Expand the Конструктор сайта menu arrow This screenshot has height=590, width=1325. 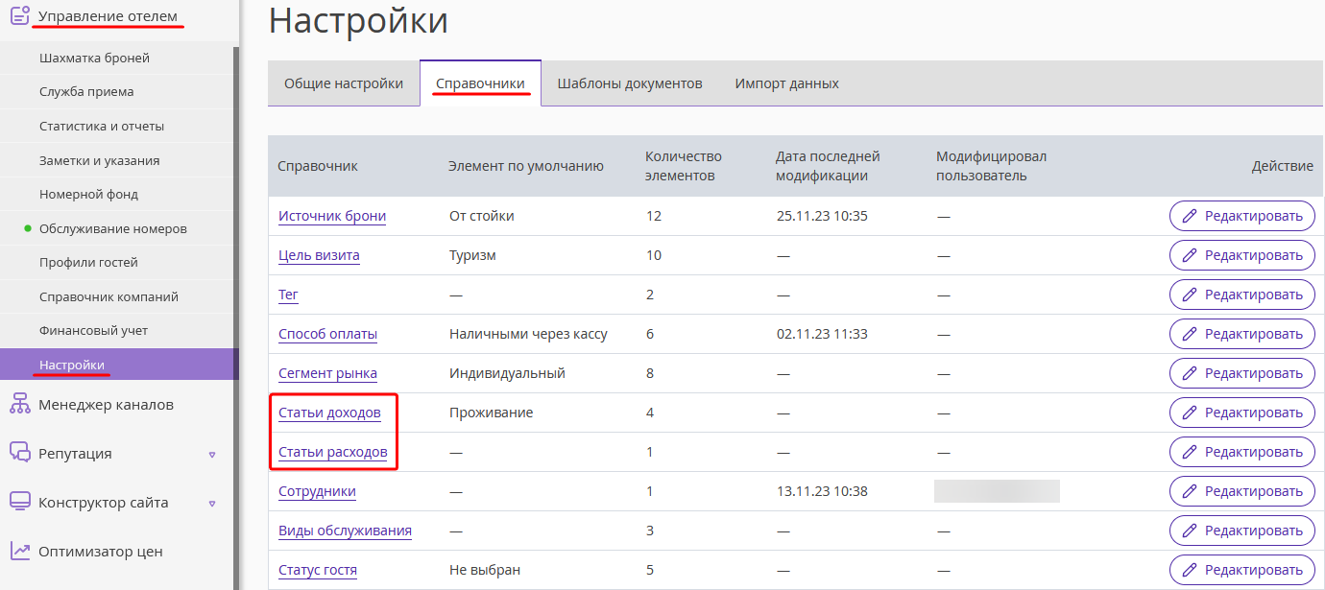coord(212,504)
